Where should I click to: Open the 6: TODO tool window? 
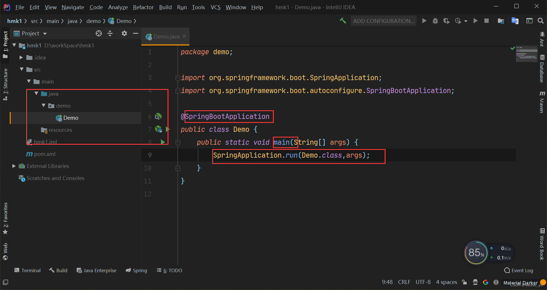click(170, 270)
